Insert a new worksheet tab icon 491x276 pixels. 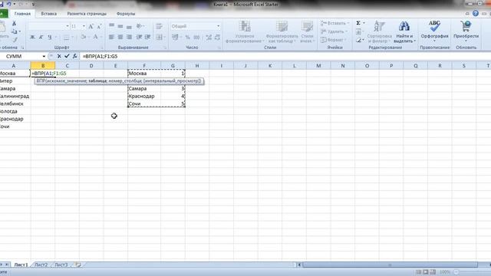tap(77, 264)
